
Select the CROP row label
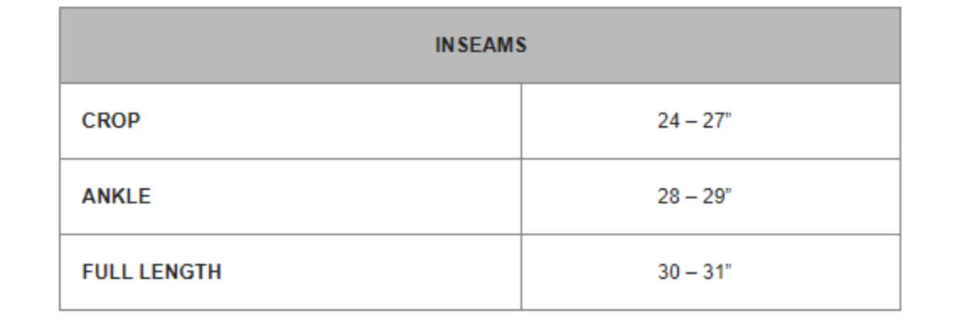click(111, 120)
